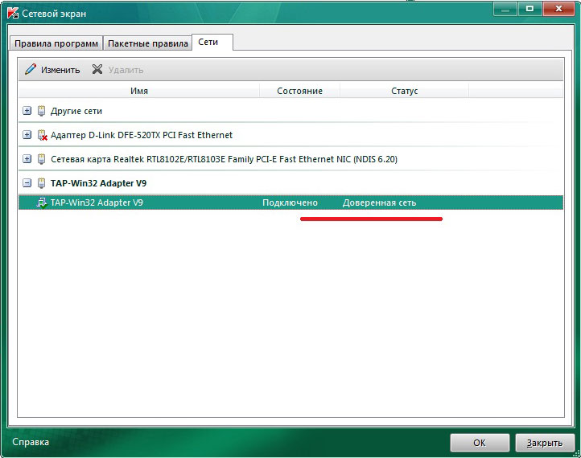Select the Адаптер D-Link DFE-520TX PCI Fast Ethernet text
This screenshot has width=581, height=458.
[142, 135]
